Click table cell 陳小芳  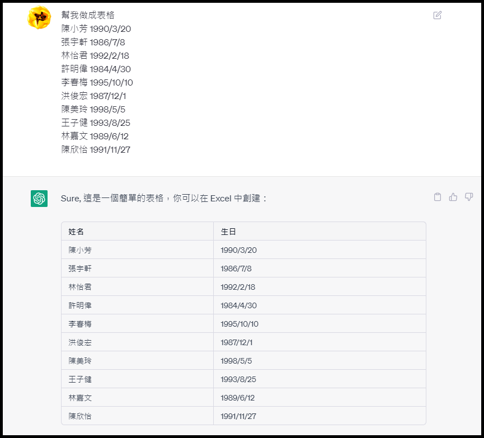[137, 249]
